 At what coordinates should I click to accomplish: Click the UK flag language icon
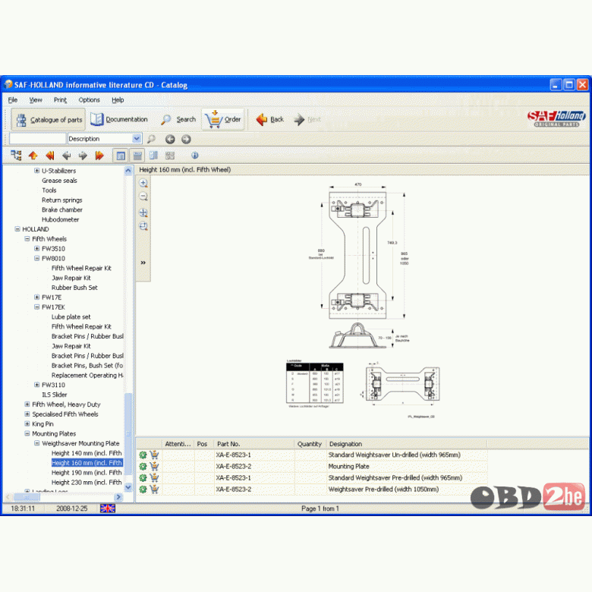click(x=108, y=509)
